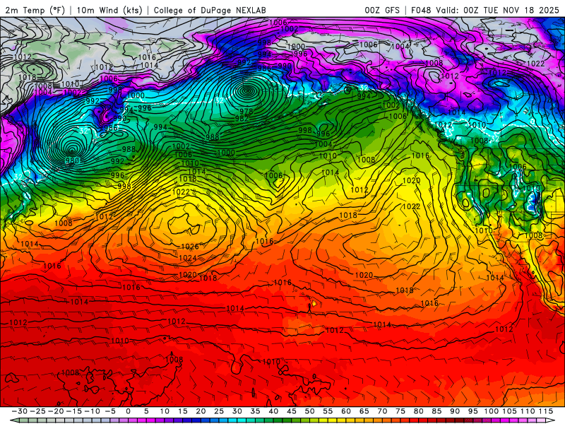
Task: Click the -10 value on the color scale
Action: click(x=92, y=411)
